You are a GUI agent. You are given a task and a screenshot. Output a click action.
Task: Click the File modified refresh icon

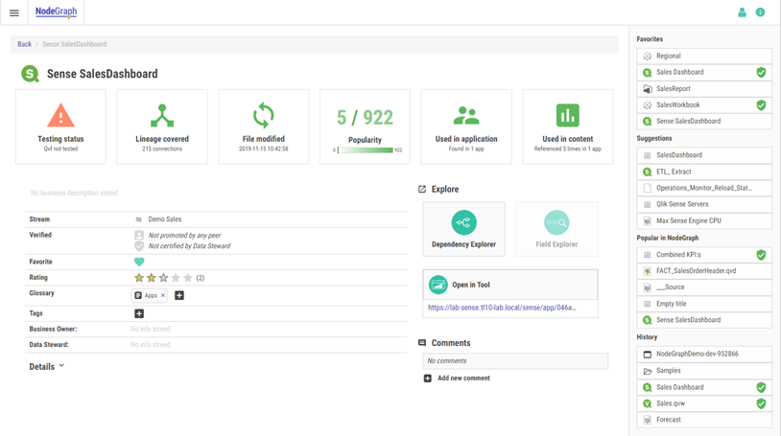pyautogui.click(x=263, y=116)
